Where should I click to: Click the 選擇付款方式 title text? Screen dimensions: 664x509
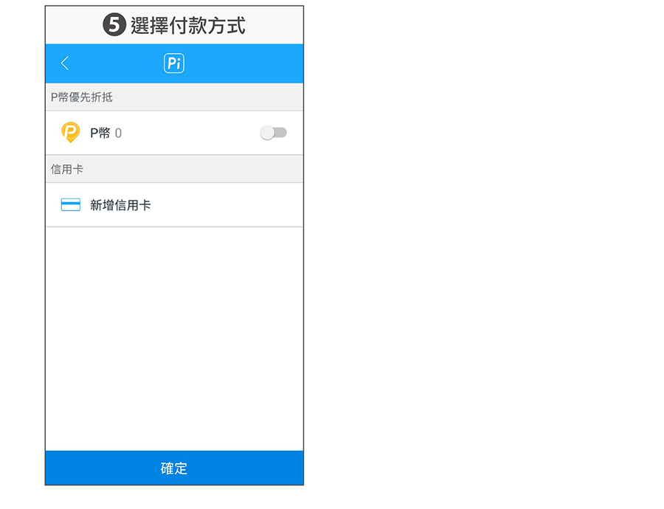point(187,26)
